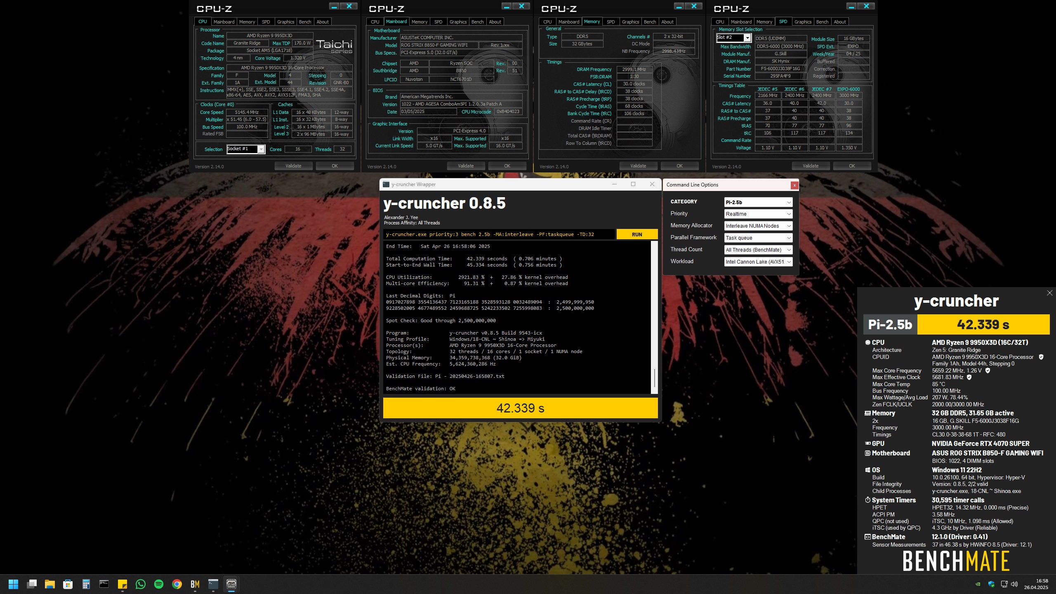Open Command Prompt taskbar icon
Screen dimensions: 1056x594
104,584
